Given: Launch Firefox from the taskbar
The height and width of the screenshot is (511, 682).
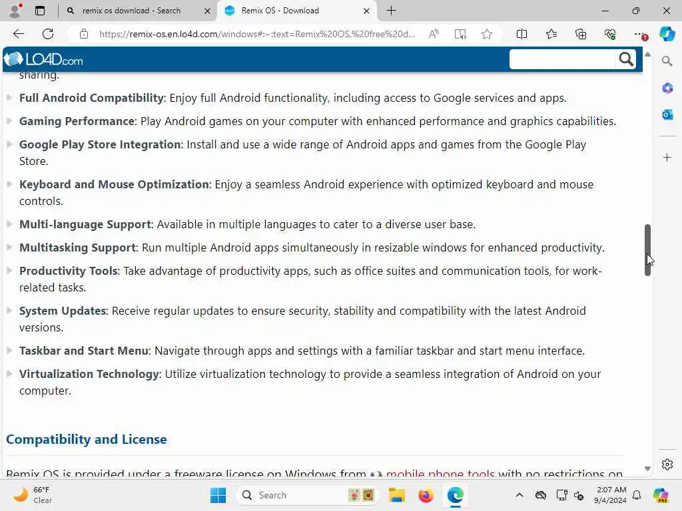Looking at the screenshot, I should [426, 495].
